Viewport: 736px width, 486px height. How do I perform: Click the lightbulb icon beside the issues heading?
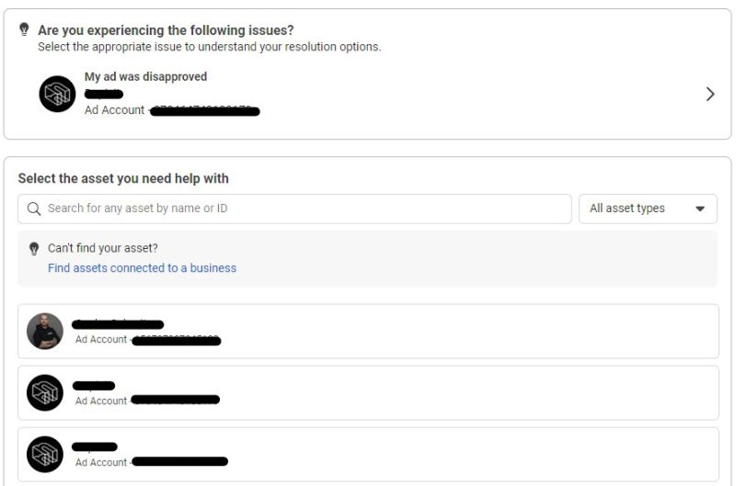click(24, 29)
